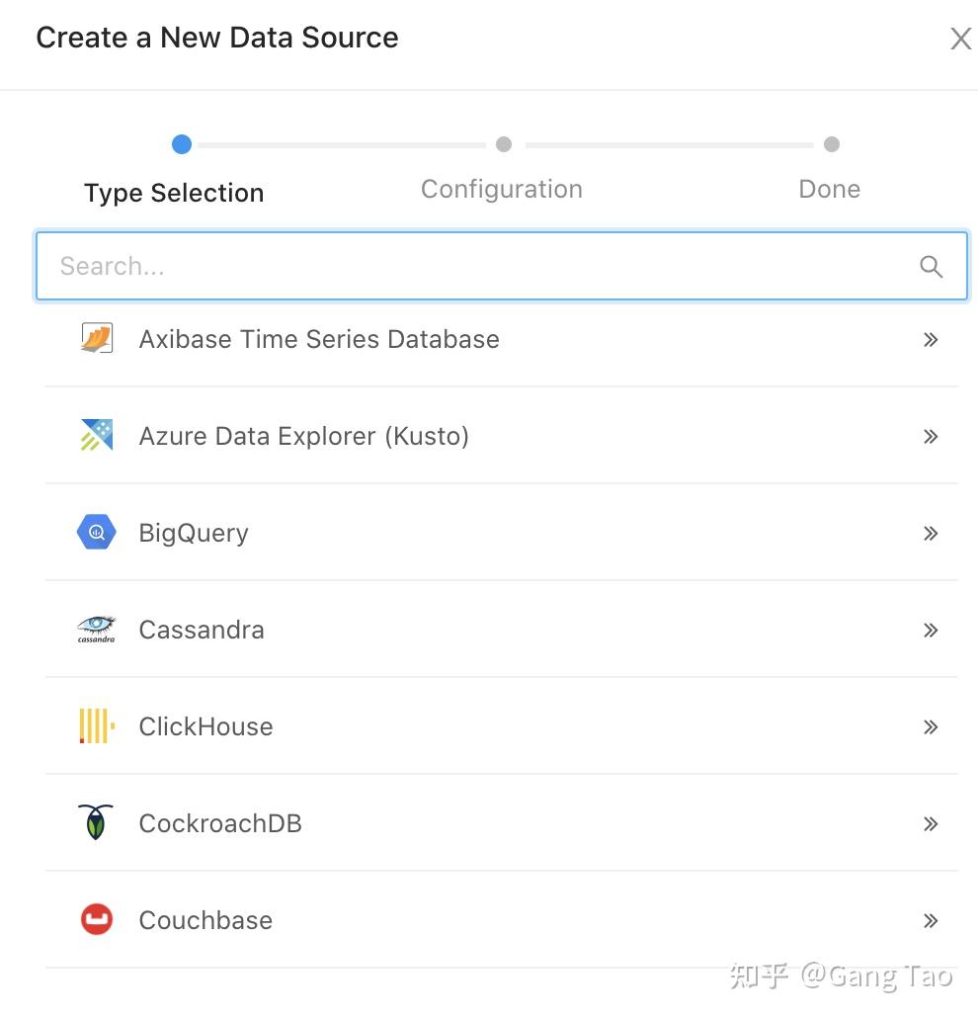Go to the Type Selection step
This screenshot has height=1020, width=978.
[x=175, y=192]
